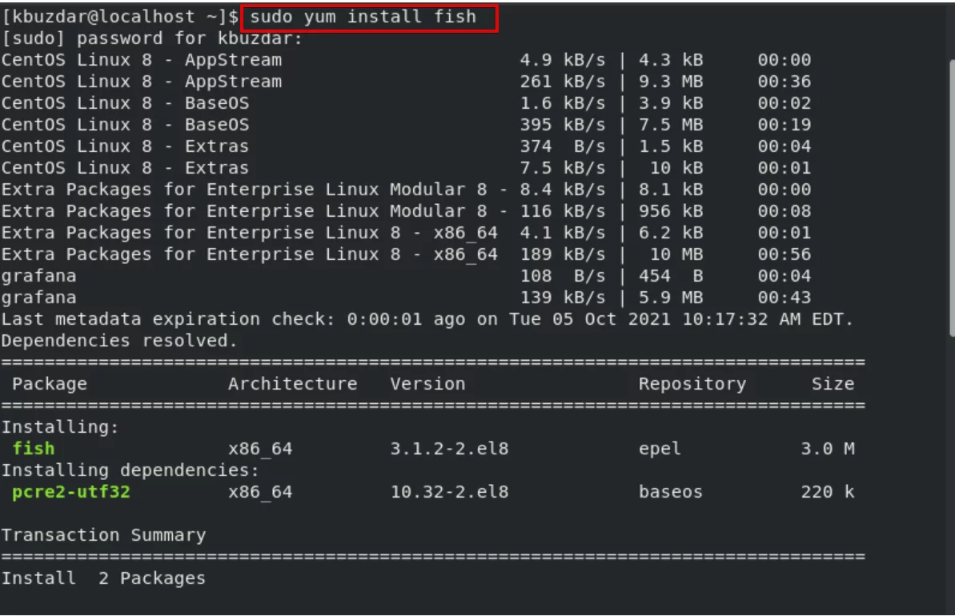The image size is (955, 616).
Task: Click the grafana row with 454 B
Action: pos(406,276)
